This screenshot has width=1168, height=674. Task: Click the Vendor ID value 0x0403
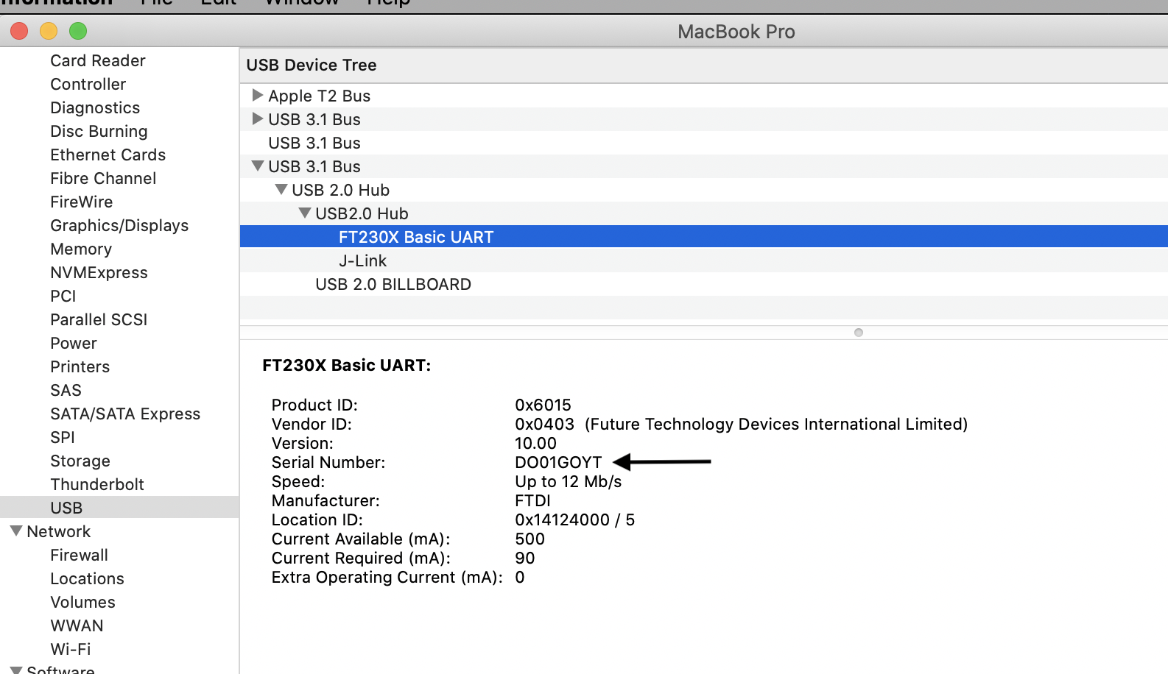click(x=544, y=424)
